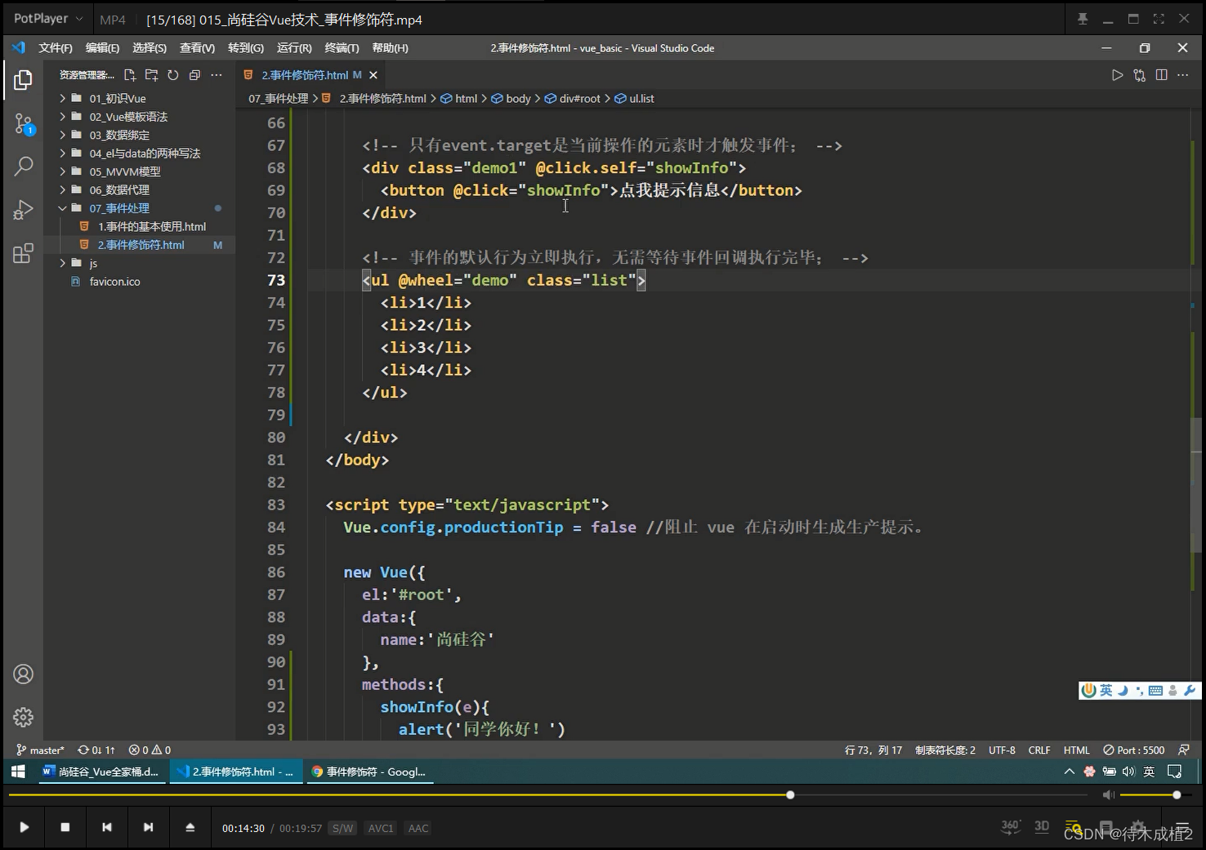
Task: Refresh the explorer file tree
Action: pyautogui.click(x=173, y=75)
